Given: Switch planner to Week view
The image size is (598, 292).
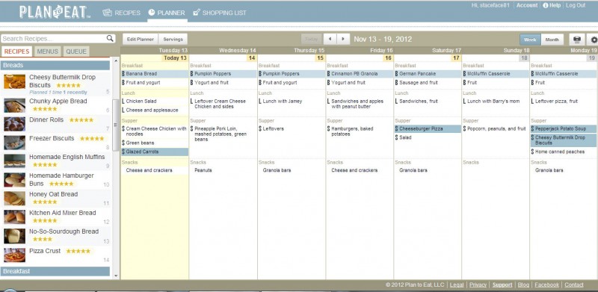Looking at the screenshot, I should (530, 40).
